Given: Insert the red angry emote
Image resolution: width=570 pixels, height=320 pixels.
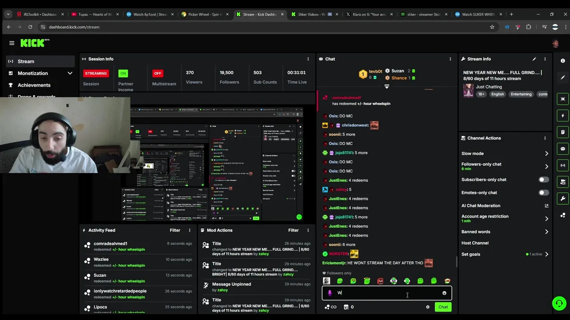Looking at the screenshot, I should pyautogui.click(x=380, y=281).
